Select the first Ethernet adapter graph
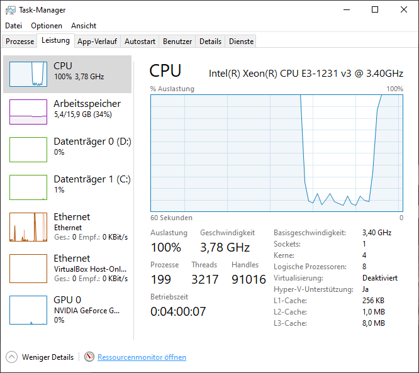Screen dimensions: 419x373 [x=28, y=226]
